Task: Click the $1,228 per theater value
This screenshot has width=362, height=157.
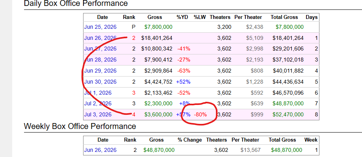Action: [x=254, y=82]
